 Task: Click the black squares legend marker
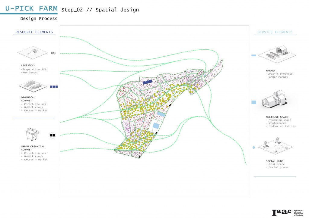[x=53, y=135]
